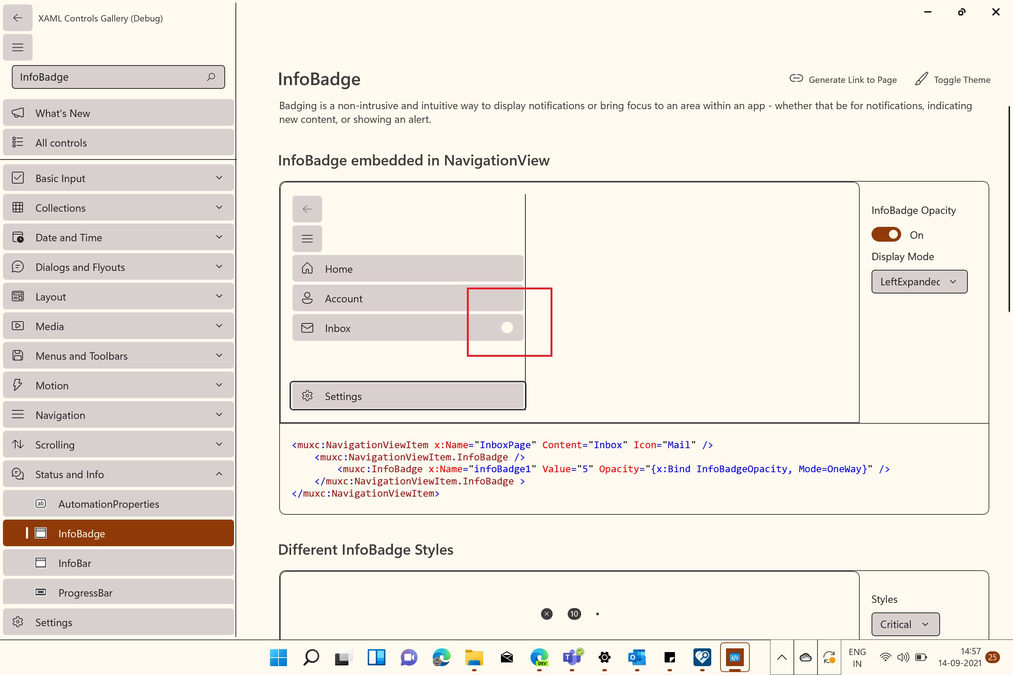1013x675 pixels.
Task: Toggle the InfoBadge Opacity switch off
Action: point(886,234)
